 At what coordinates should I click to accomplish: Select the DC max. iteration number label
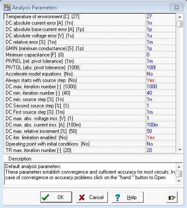[x=41, y=87]
